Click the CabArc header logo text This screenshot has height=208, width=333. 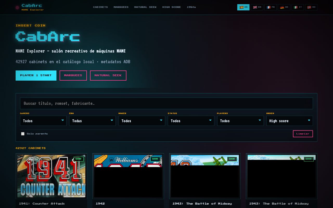(x=32, y=5)
